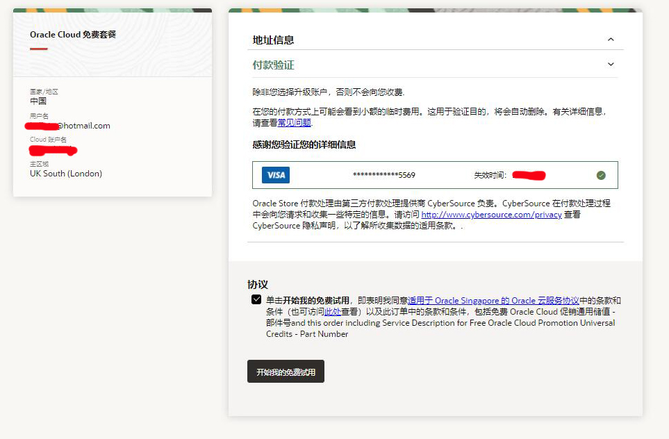
Task: Click the UK South (London) region value
Action: (66, 174)
